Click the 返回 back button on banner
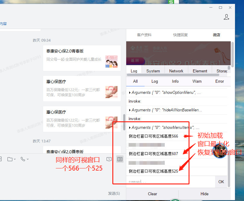 [x=135, y=60]
